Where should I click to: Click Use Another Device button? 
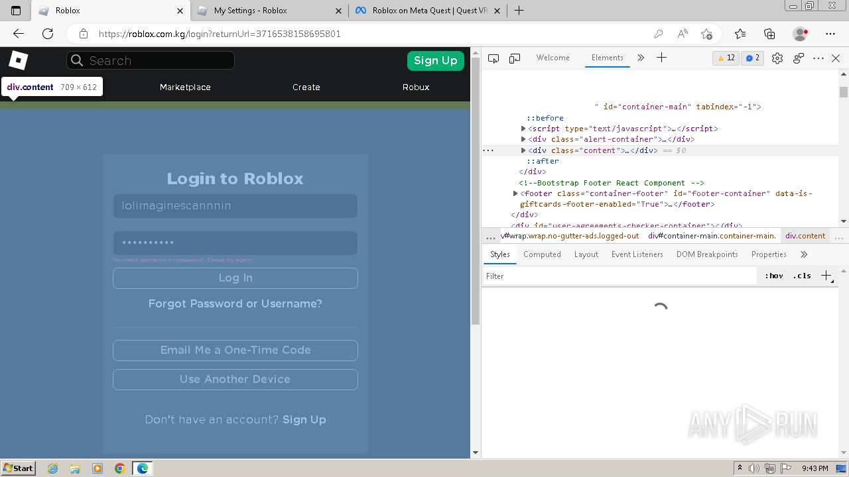click(235, 379)
